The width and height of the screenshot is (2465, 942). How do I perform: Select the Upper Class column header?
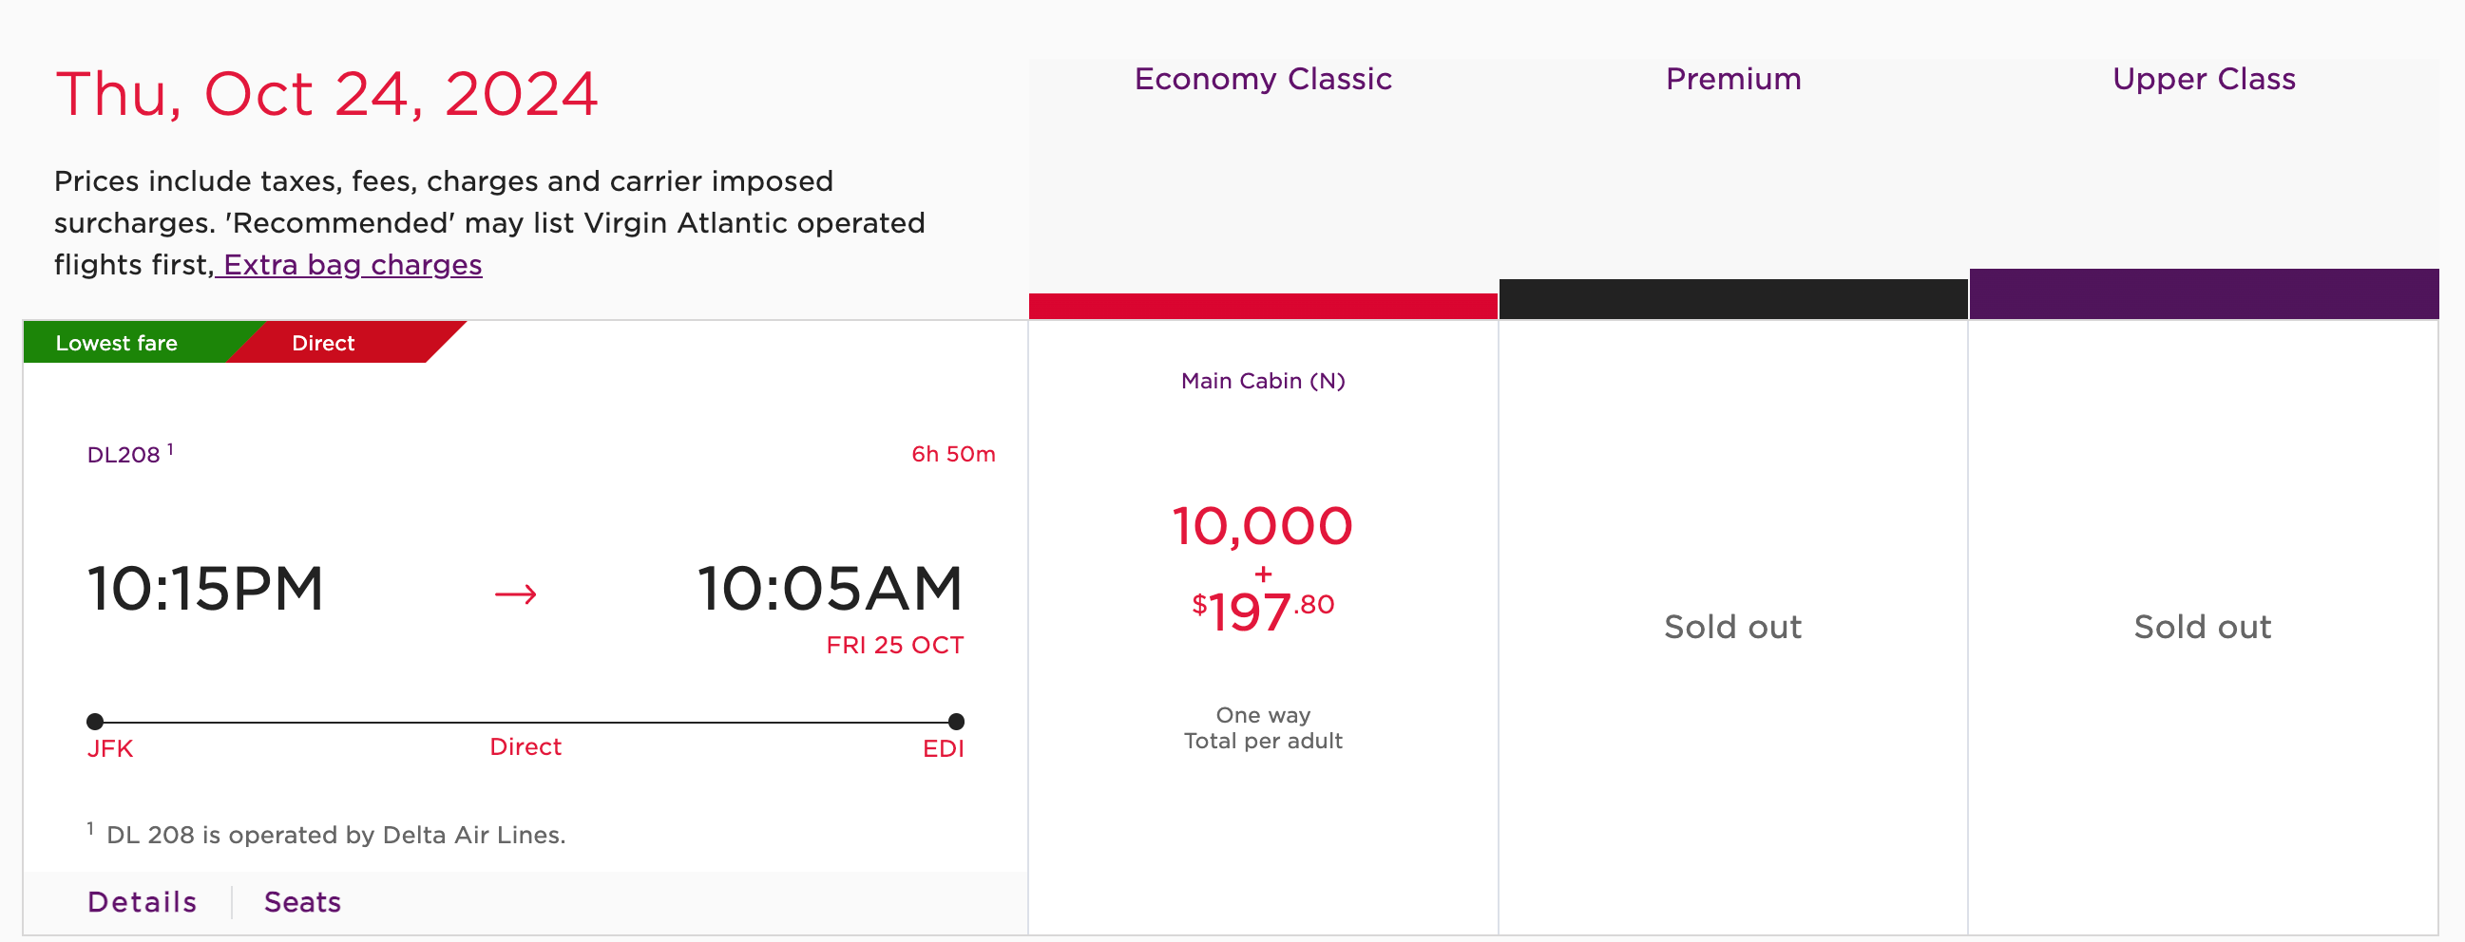[2203, 79]
